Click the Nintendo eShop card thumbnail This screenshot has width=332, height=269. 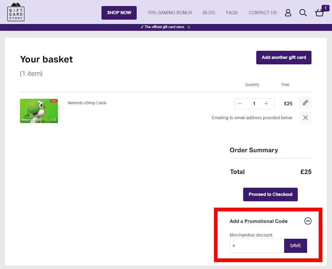coord(39,111)
